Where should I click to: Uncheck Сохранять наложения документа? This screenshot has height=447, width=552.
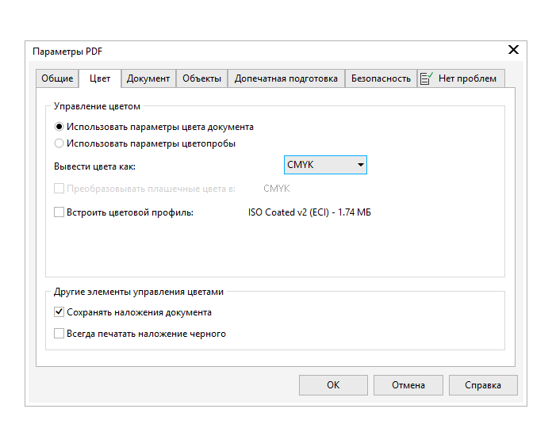coord(59,312)
